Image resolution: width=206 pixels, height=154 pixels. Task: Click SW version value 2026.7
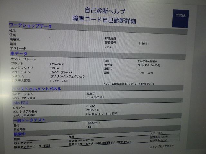click(x=90, y=94)
